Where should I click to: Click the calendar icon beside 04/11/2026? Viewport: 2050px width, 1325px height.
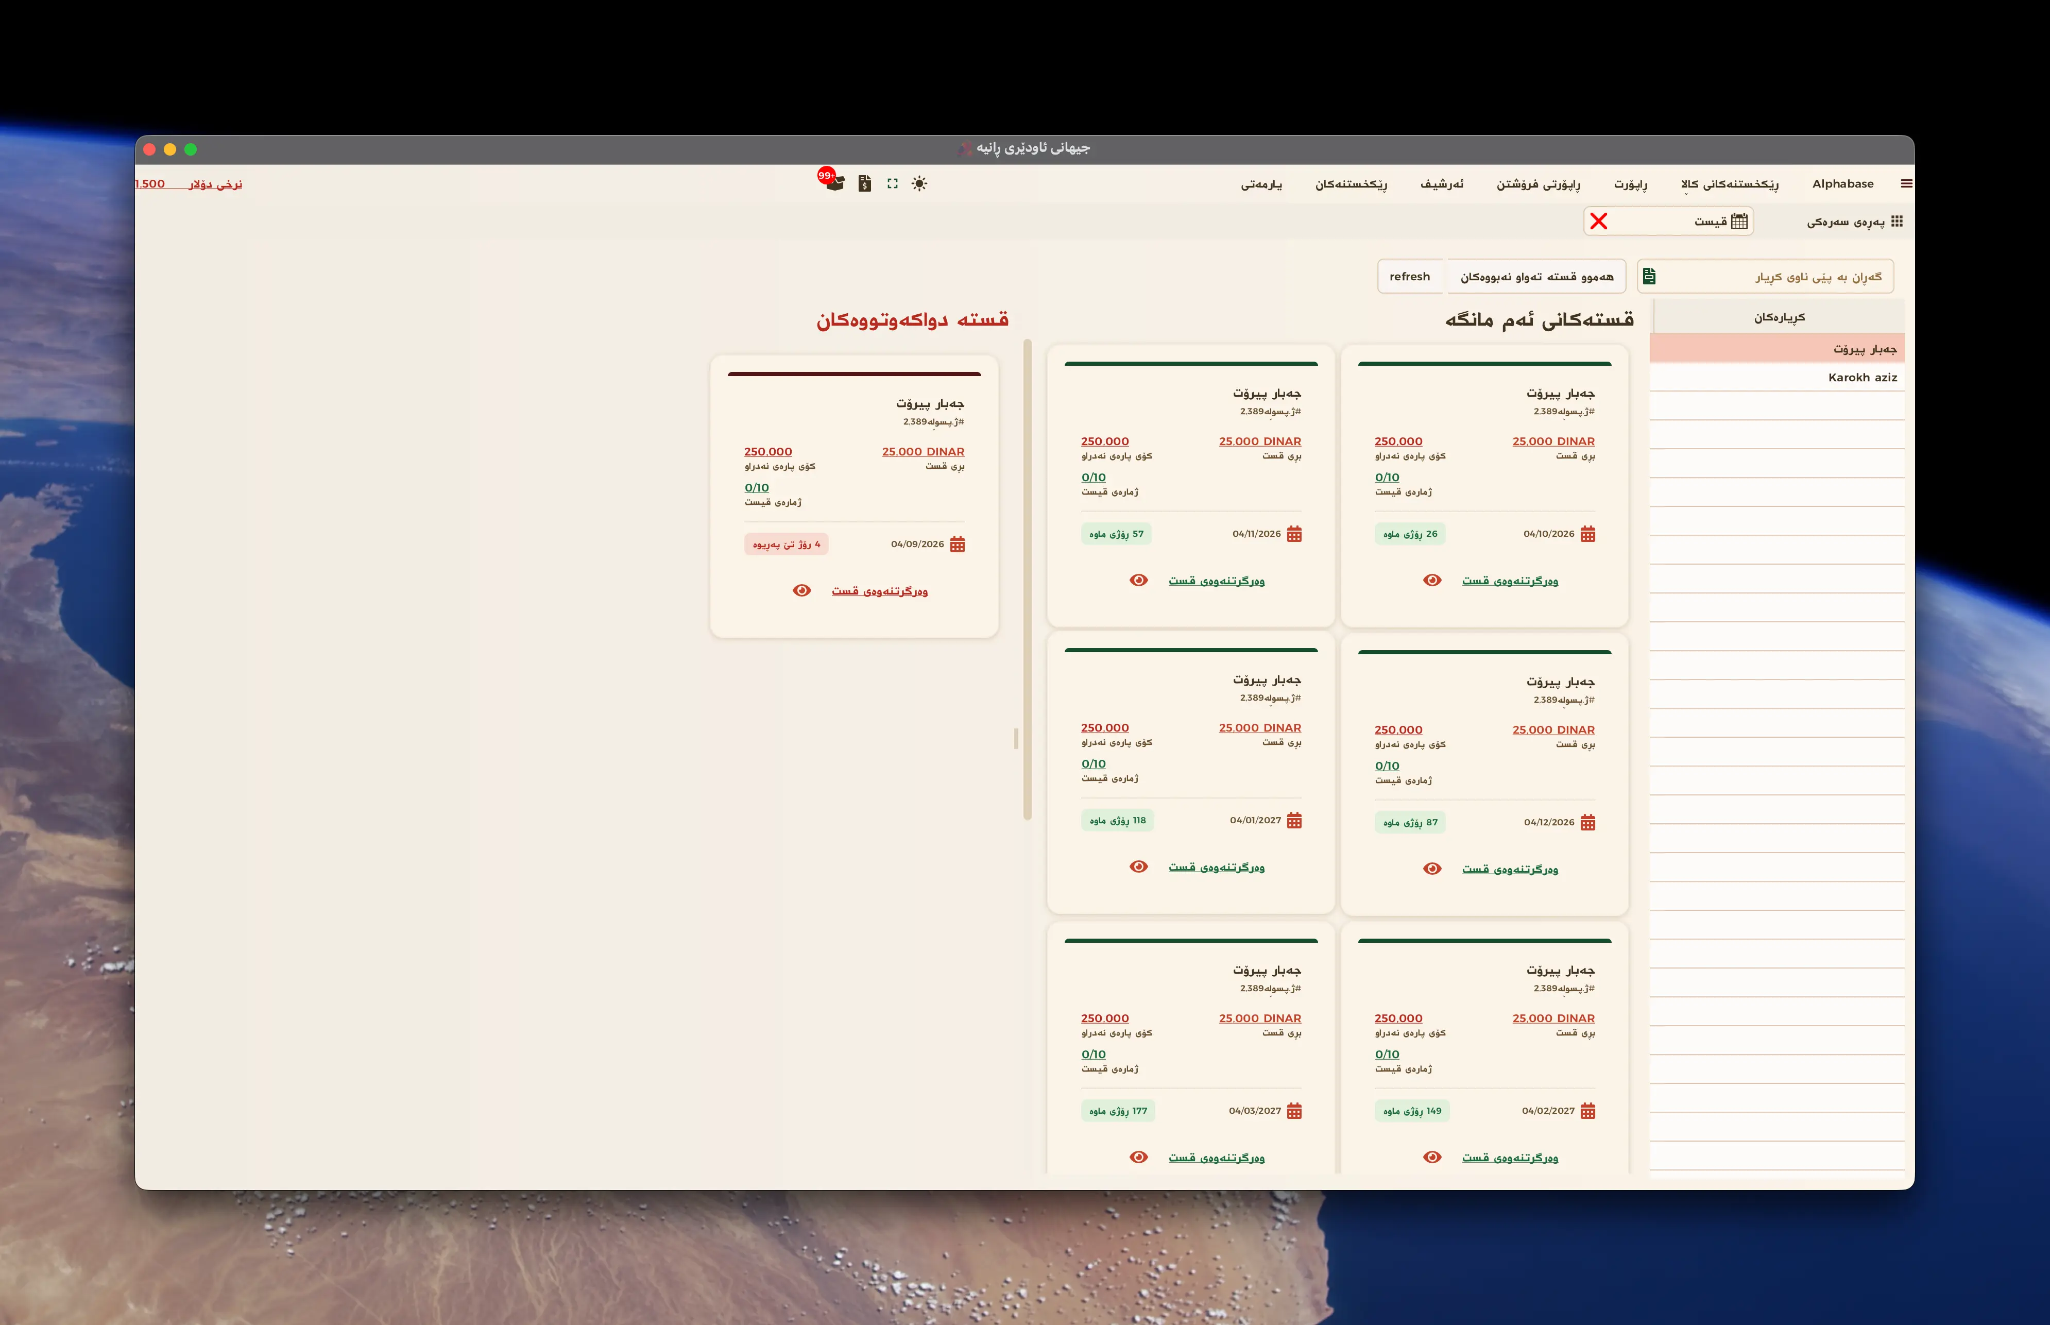point(1294,533)
